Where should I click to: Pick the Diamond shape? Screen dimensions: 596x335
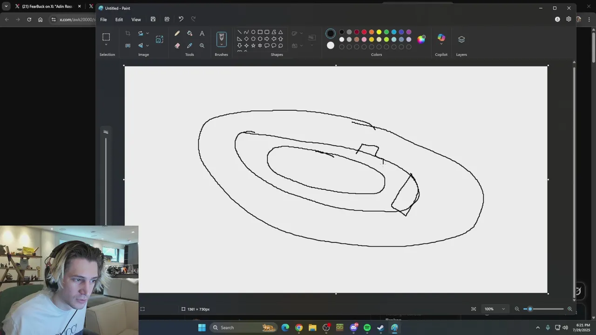pos(246,39)
